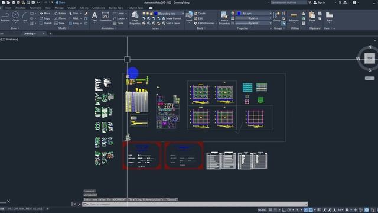
Task: Expand the Layers panel
Action: pyautogui.click(x=157, y=28)
